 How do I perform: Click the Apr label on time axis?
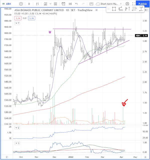coord(121,157)
